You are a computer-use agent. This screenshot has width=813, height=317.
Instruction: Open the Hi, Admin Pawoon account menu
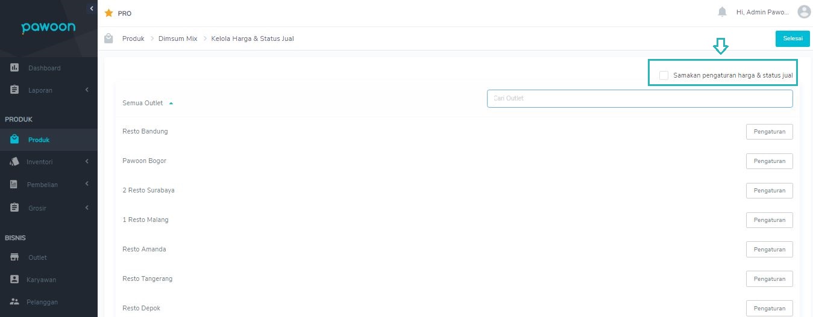click(762, 12)
